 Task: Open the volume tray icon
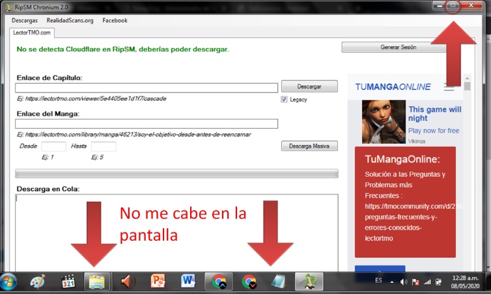[403, 282]
